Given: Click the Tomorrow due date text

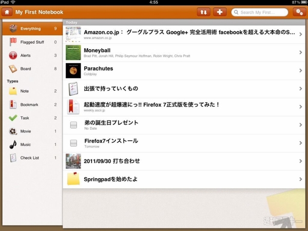Looking at the screenshot, I should tap(92, 146).
